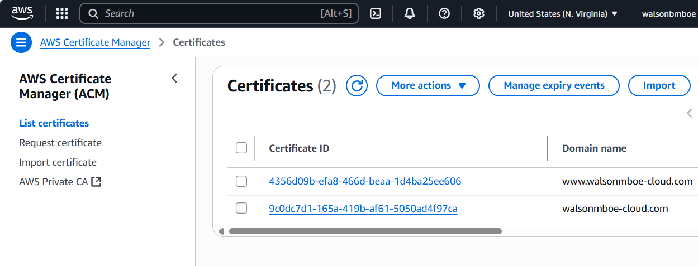This screenshot has height=266, width=698.
Task: Focus the top Search input field
Action: pyautogui.click(x=219, y=13)
